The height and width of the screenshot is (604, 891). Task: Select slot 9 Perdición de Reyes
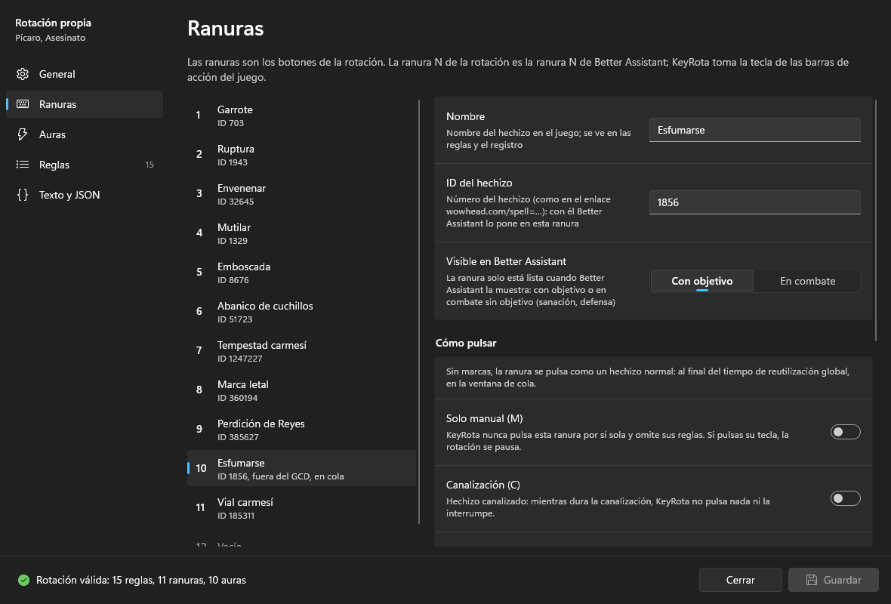(302, 429)
